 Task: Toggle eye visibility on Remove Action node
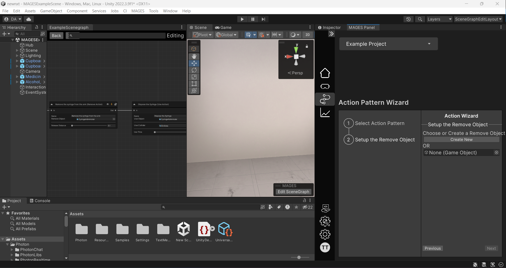[107, 104]
